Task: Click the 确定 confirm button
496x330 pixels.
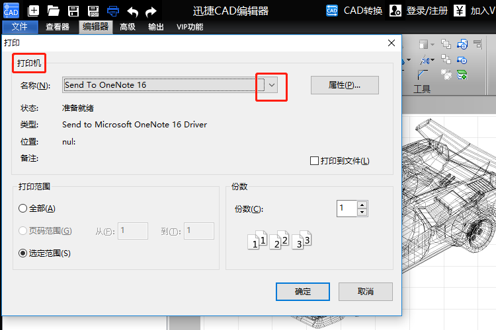Action: coord(302,292)
